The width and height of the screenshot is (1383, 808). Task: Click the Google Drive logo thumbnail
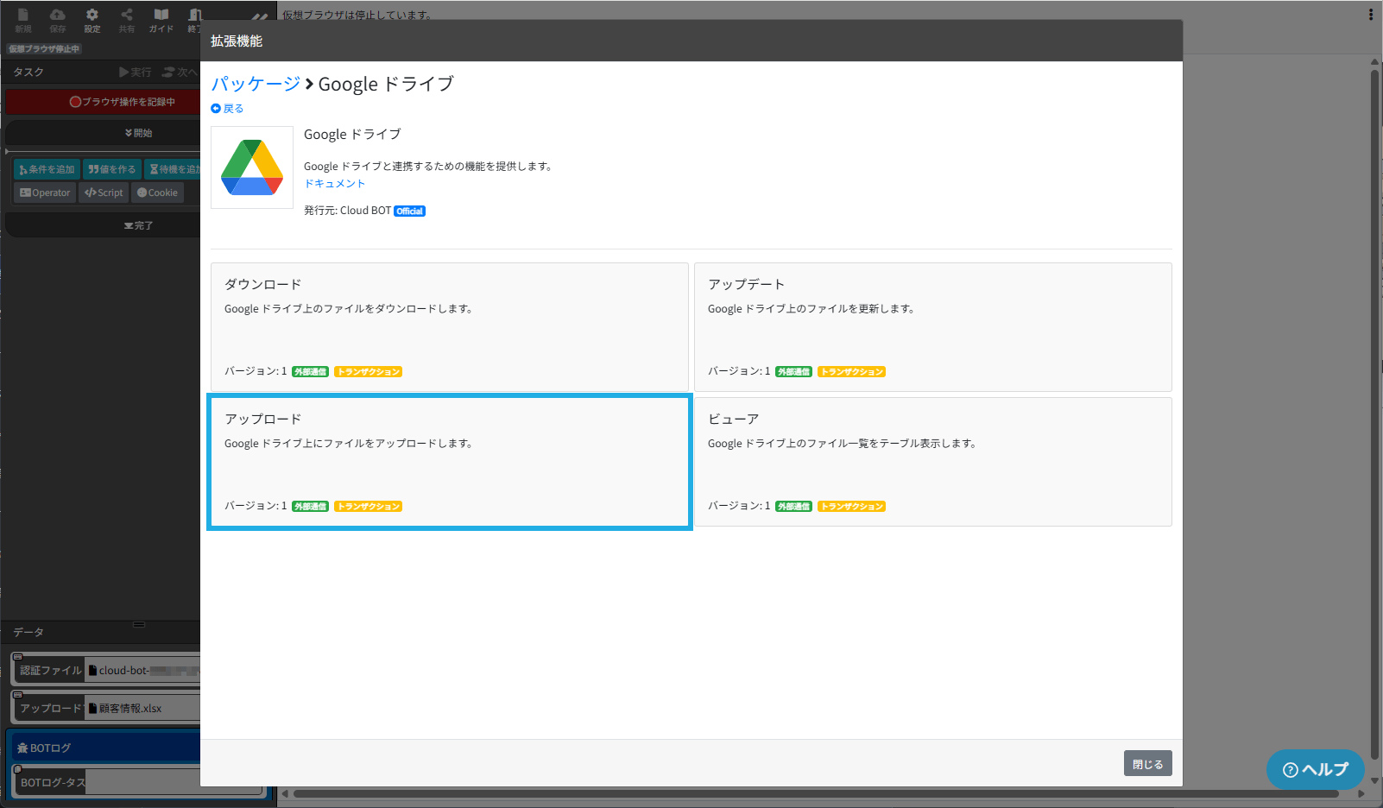[x=252, y=167]
